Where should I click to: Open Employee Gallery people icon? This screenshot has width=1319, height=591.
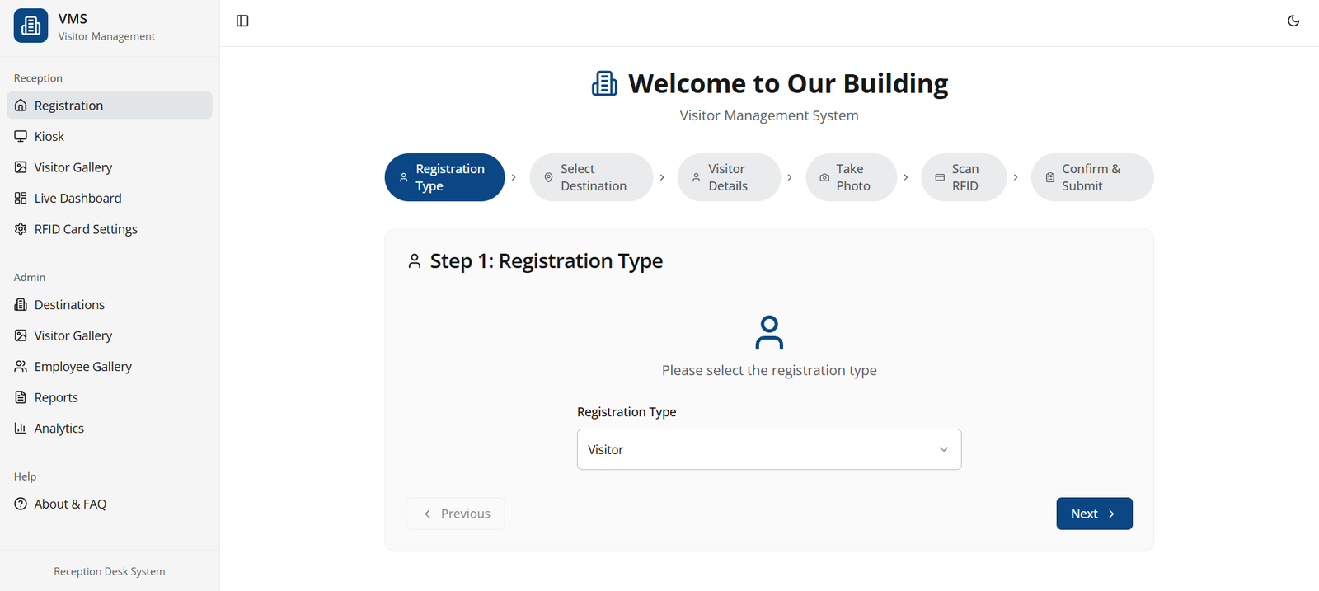coord(21,366)
